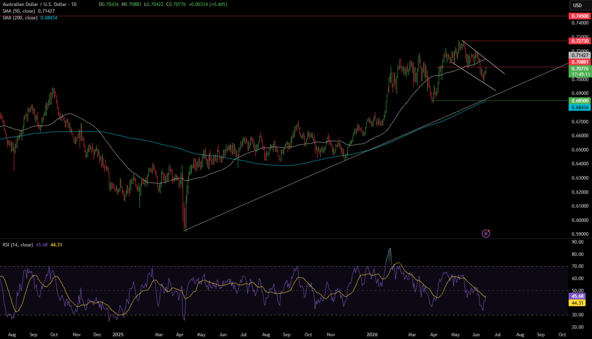Click the 0.60000 price axis tick
This screenshot has height=339, width=592.
(x=580, y=220)
